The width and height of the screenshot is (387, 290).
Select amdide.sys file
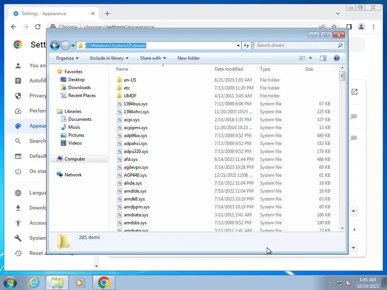pyautogui.click(x=135, y=191)
